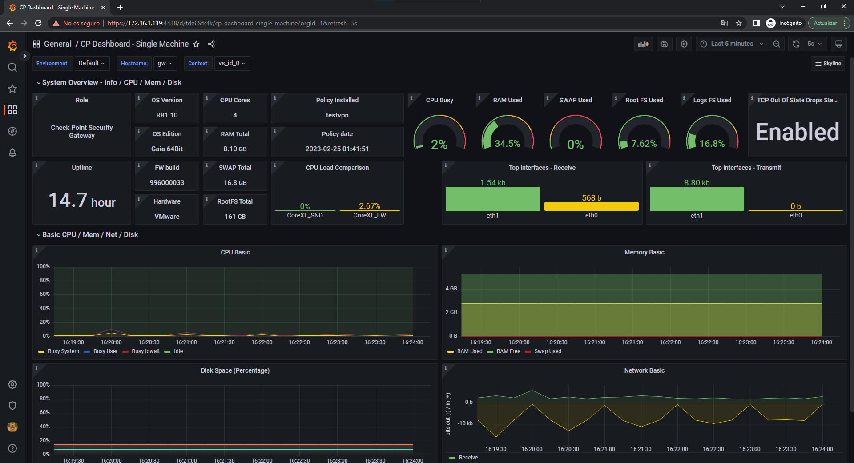Open Last 5 minutes time picker
The height and width of the screenshot is (463, 854).
[732, 44]
